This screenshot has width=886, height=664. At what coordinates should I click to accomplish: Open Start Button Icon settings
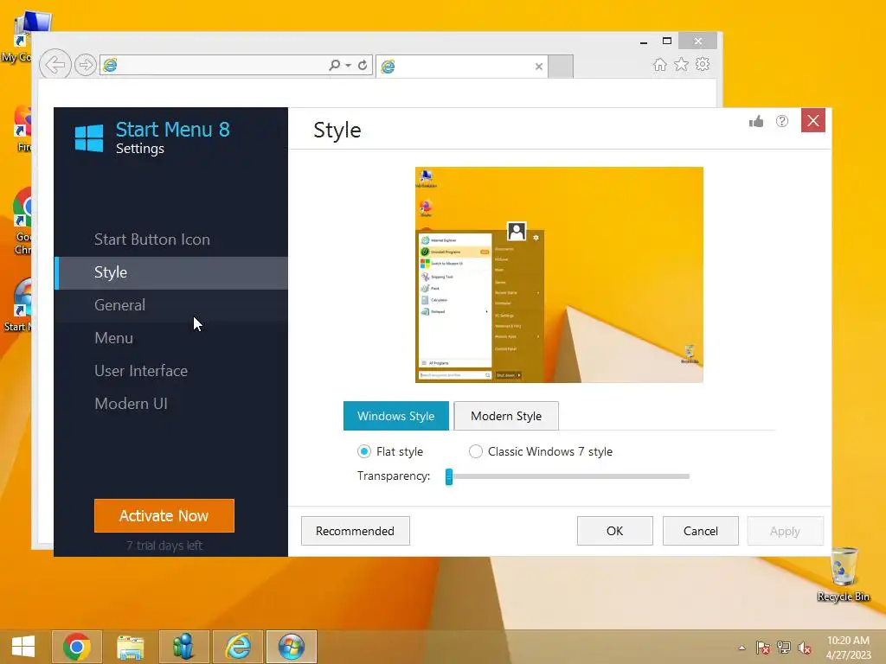tap(152, 239)
